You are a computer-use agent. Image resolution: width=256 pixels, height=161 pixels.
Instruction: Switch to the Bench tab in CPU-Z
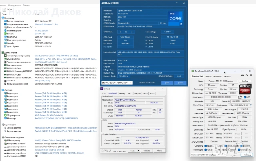(145, 93)
